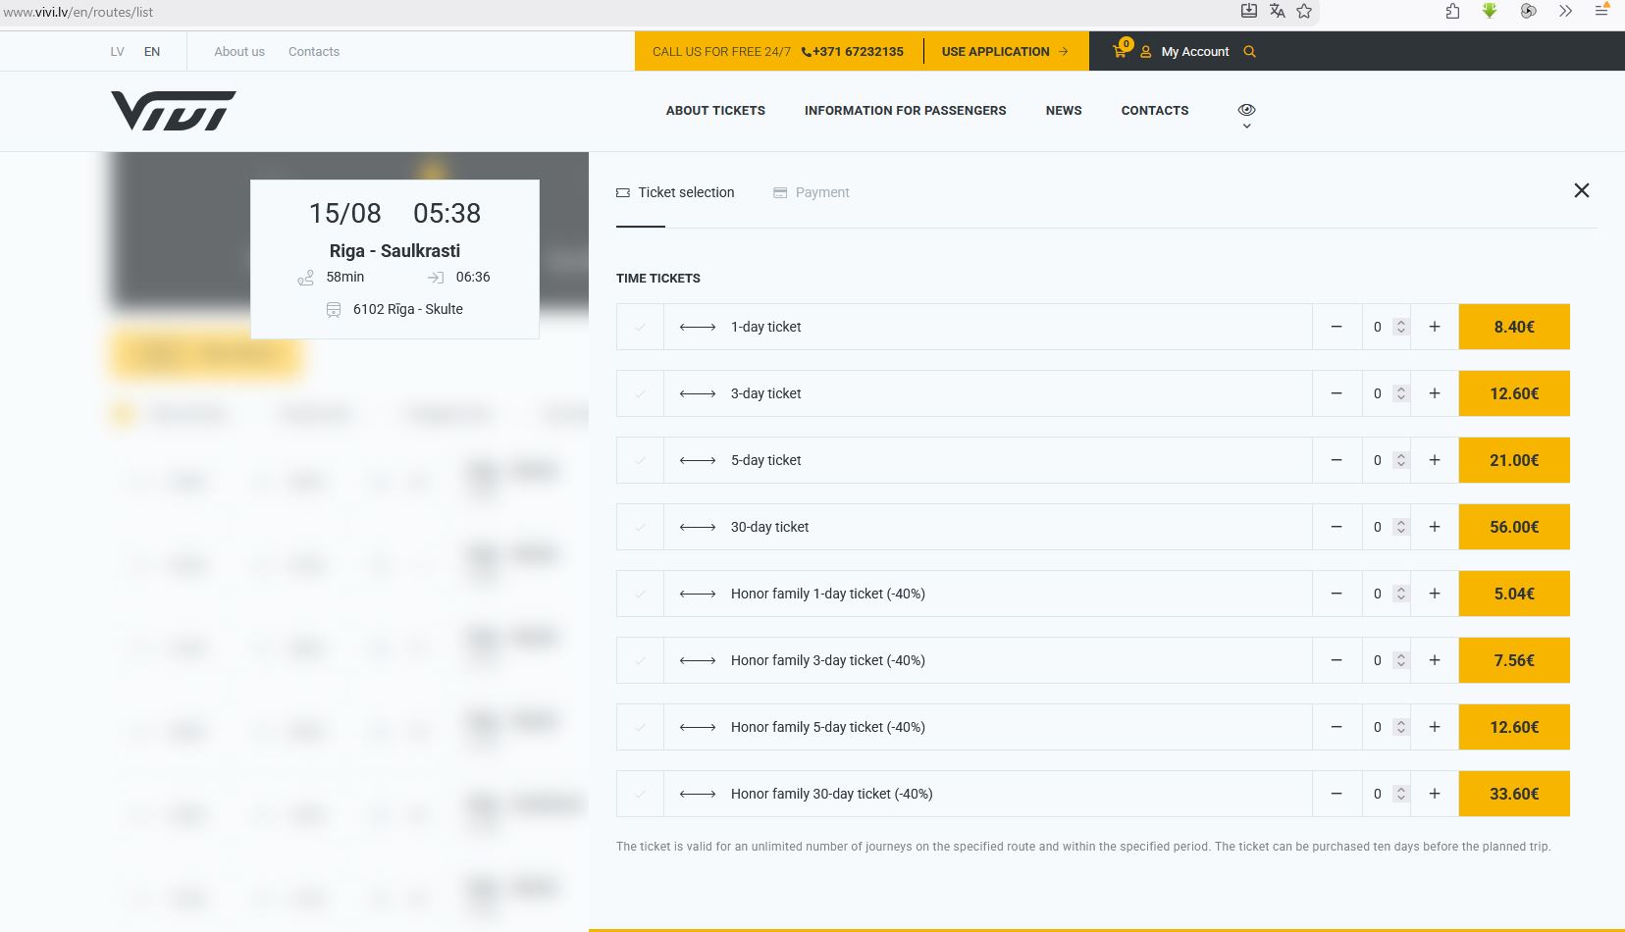The width and height of the screenshot is (1625, 932).
Task: Switch to the Ticket selection tab
Action: pyautogui.click(x=675, y=192)
